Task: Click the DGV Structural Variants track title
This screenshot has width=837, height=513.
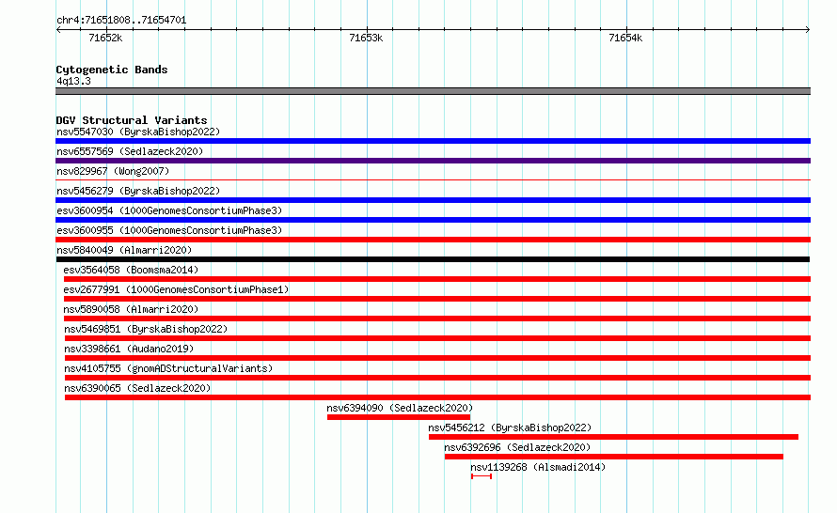Action: coord(132,120)
